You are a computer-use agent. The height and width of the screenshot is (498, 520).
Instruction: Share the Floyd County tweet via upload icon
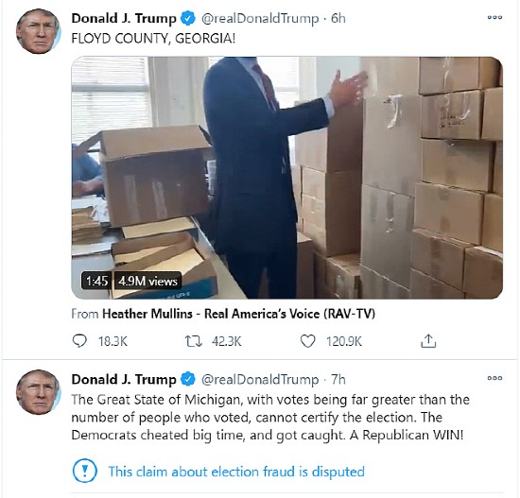428,341
